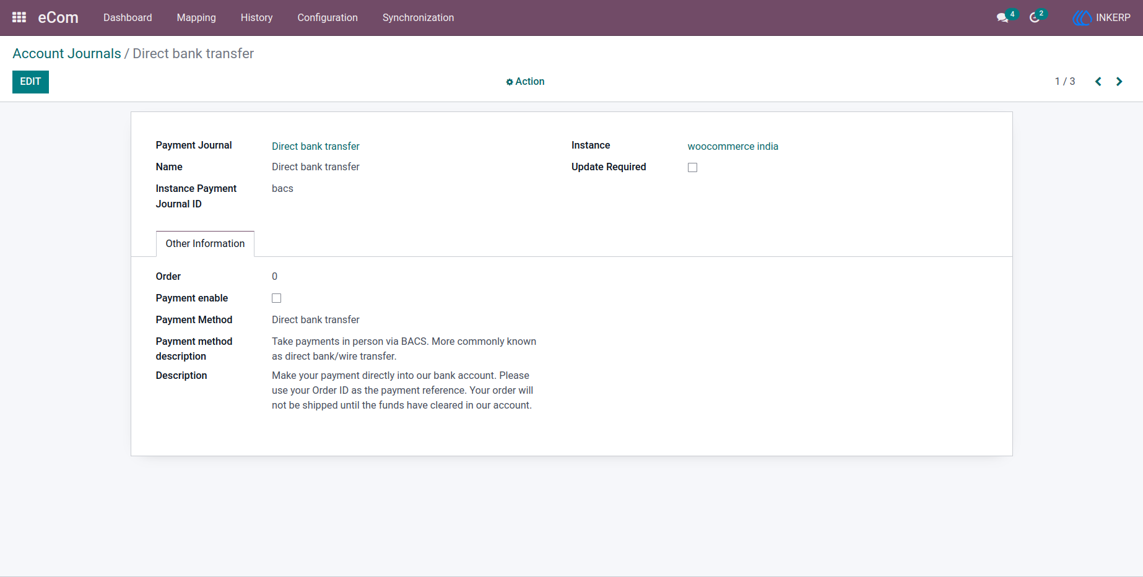Open the woocommerce india instance link
This screenshot has height=577, width=1143.
coord(732,147)
